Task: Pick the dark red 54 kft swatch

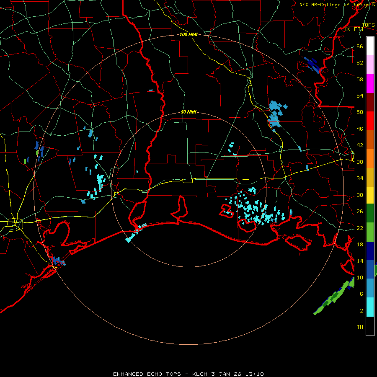Action: pos(370,102)
